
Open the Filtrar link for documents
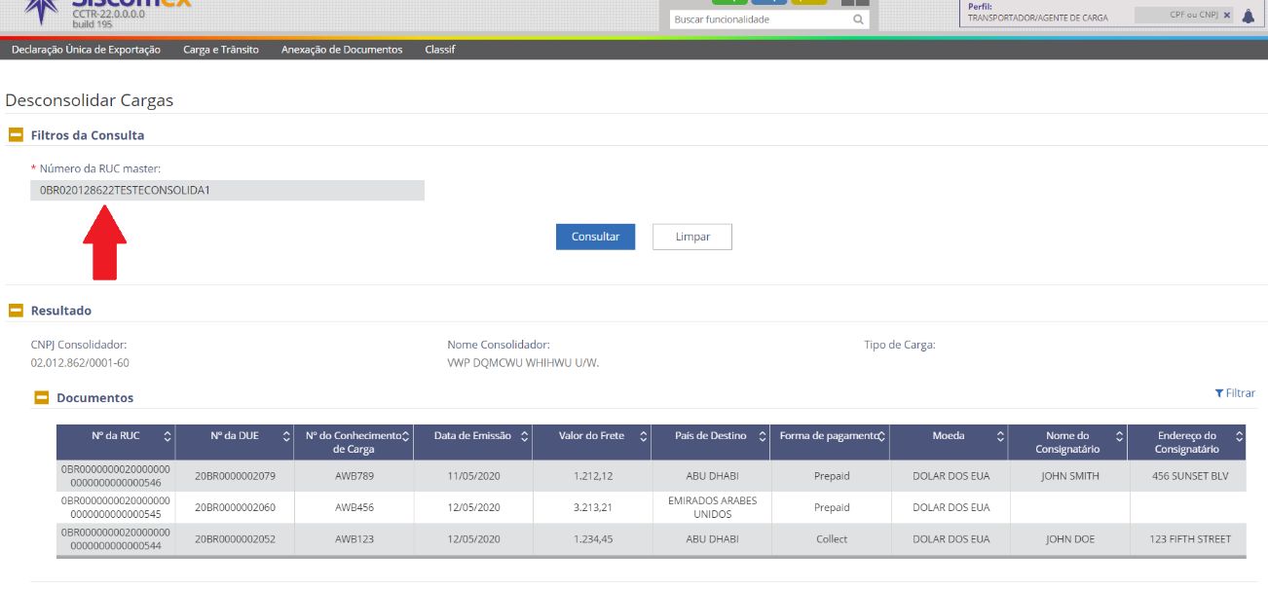1235,393
